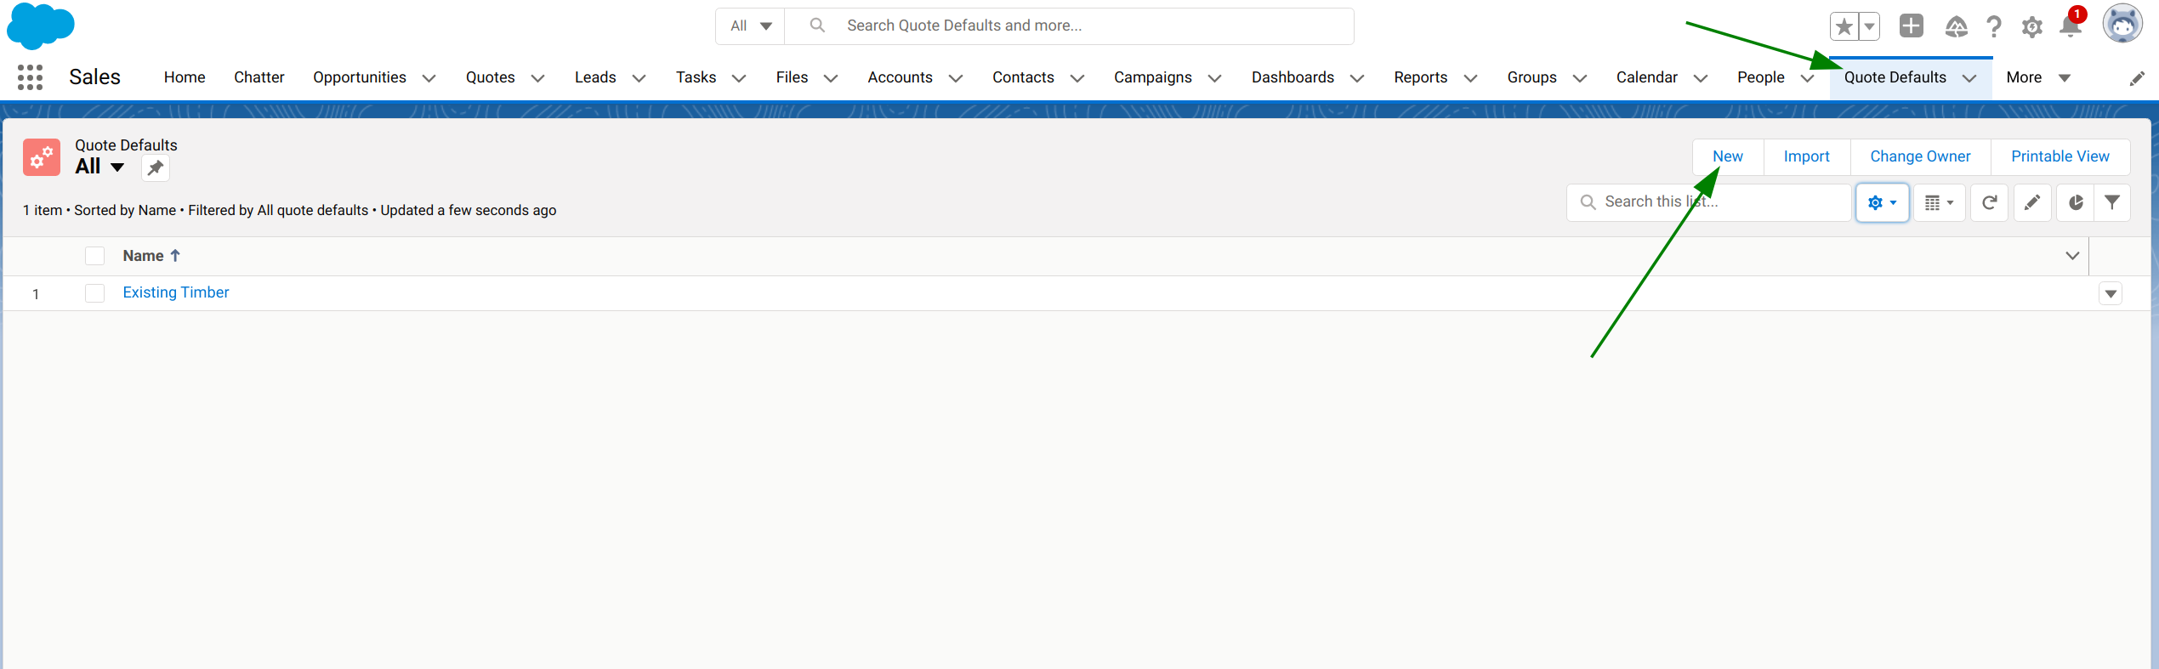Expand the Reports tab chevron

point(1470,78)
